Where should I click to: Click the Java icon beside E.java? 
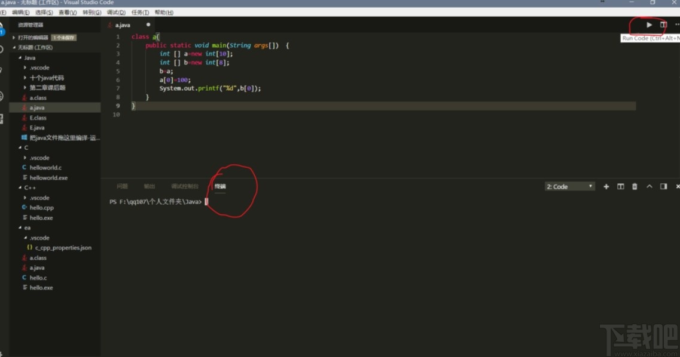coord(25,128)
